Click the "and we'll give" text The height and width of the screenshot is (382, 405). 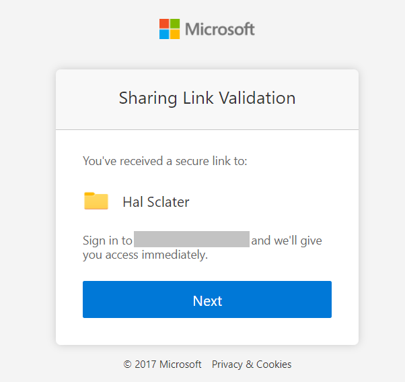tap(287, 241)
